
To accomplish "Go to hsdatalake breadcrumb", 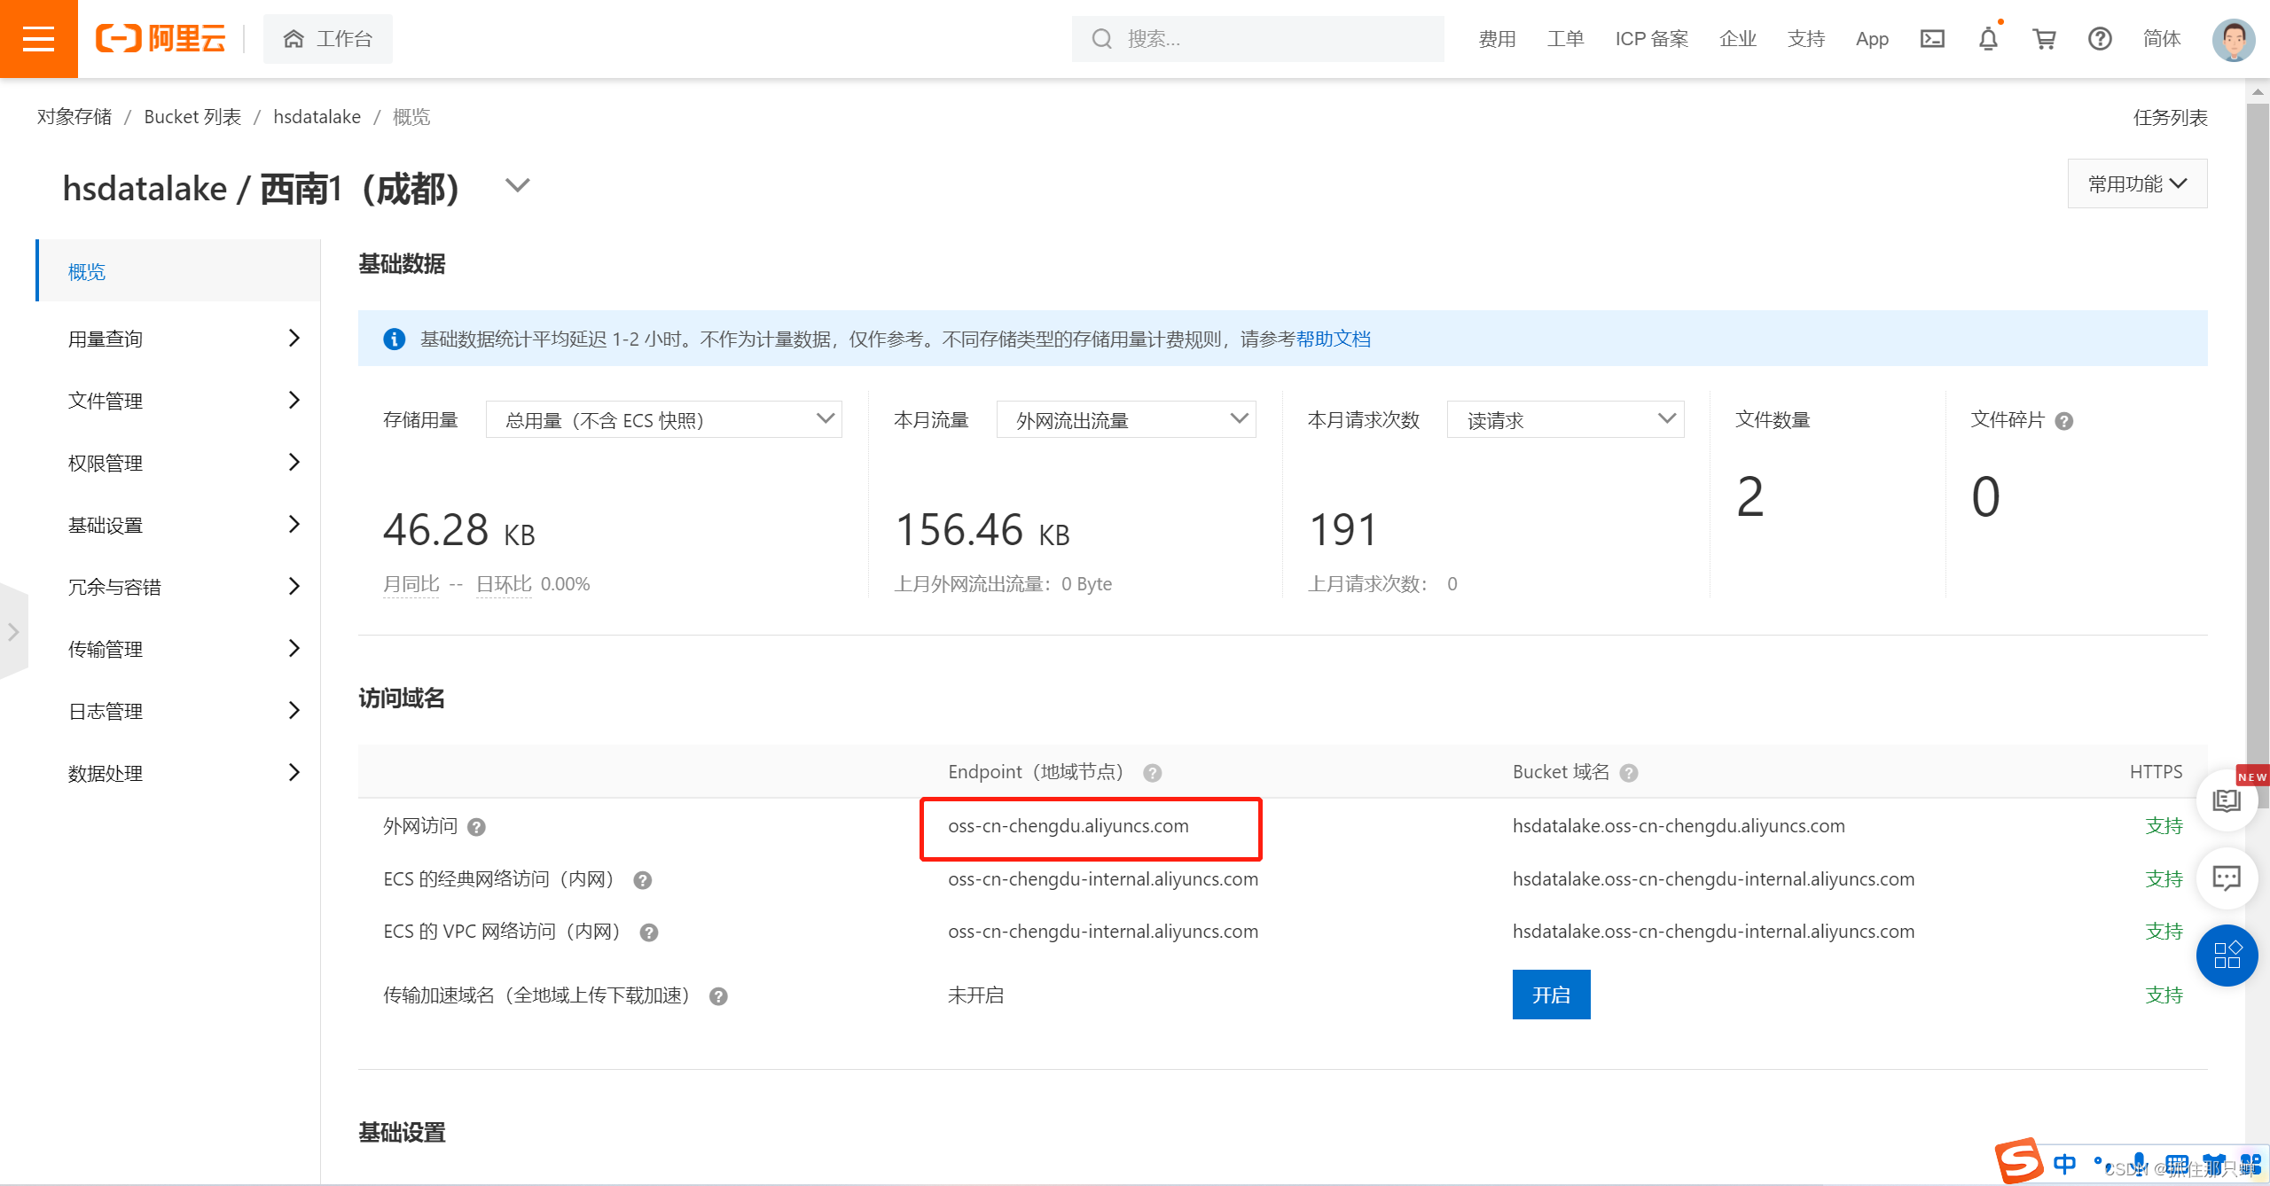I will 317,117.
